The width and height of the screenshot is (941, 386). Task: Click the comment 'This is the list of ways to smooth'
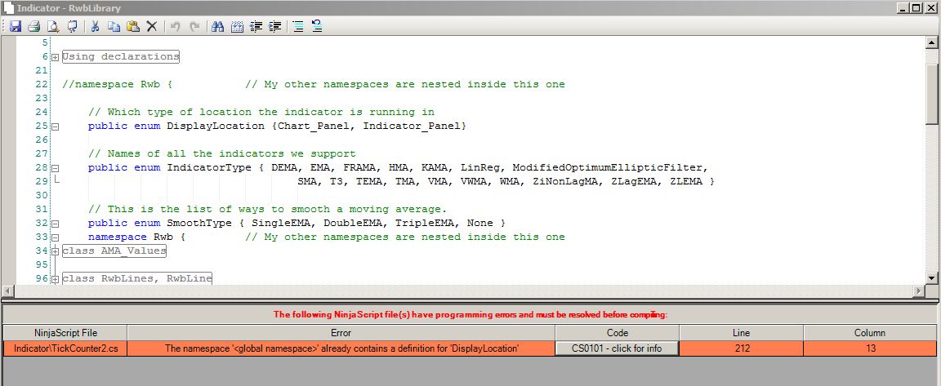point(268,209)
